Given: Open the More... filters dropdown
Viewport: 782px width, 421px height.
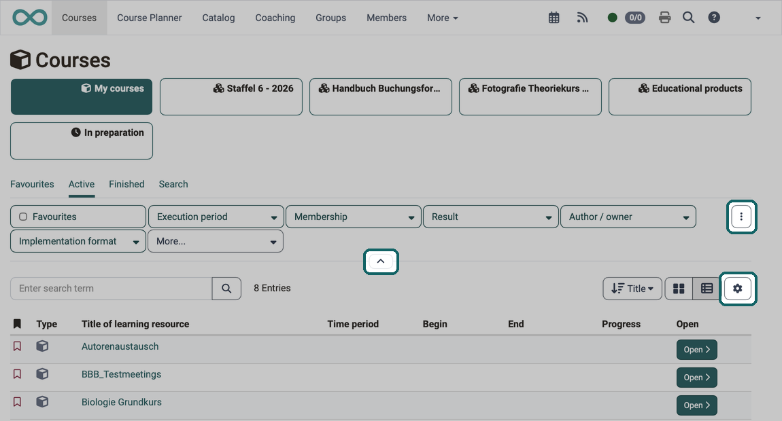Looking at the screenshot, I should 216,241.
